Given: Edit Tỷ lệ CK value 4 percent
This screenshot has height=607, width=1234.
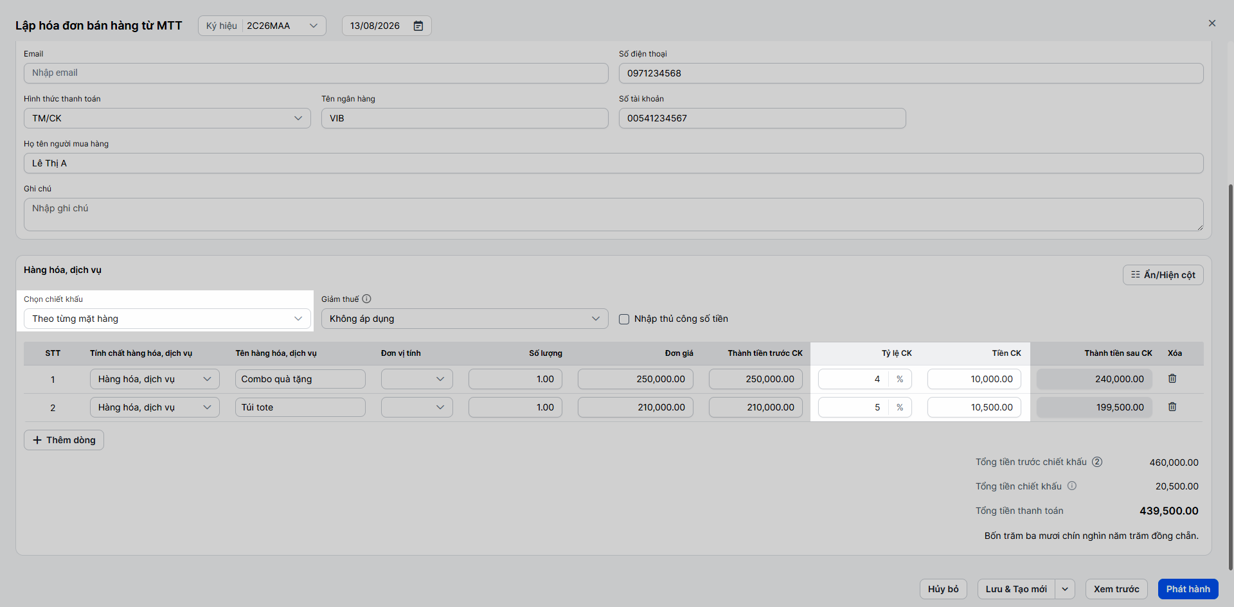Looking at the screenshot, I should 853,379.
